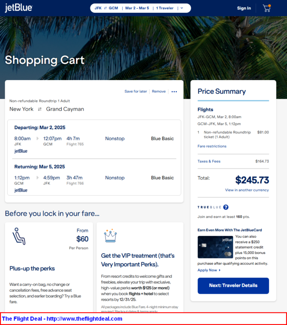The height and width of the screenshot is (325, 287).
Task: Open the shopping cart icon in header
Action: coord(266,8)
